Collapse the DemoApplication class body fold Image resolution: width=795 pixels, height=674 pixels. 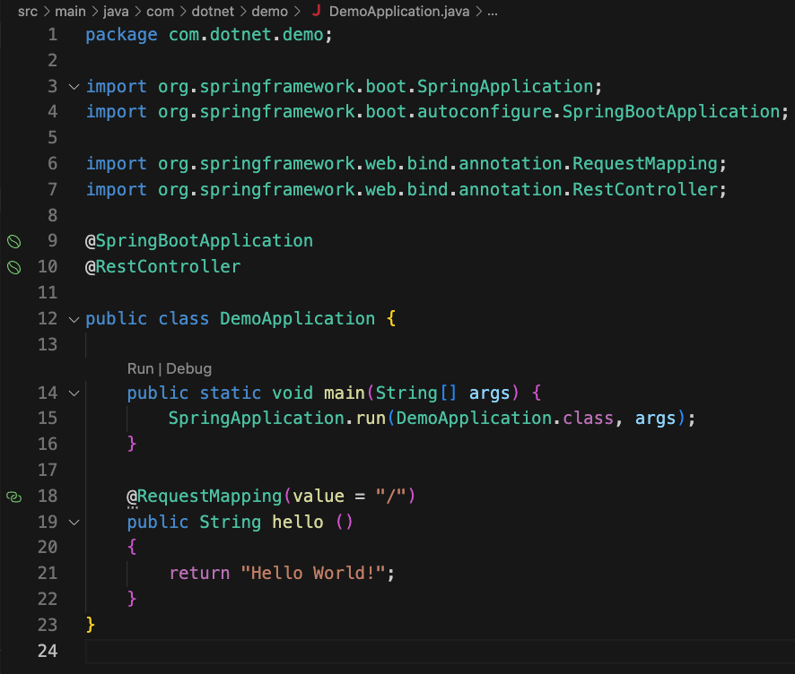point(74,319)
